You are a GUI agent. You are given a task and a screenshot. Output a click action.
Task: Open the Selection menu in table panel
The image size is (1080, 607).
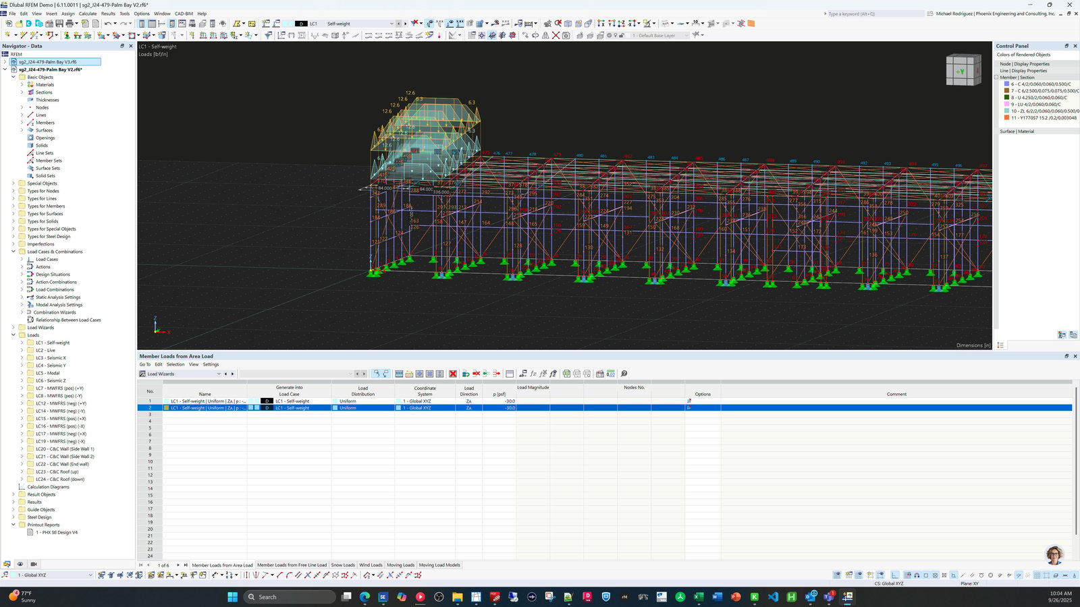click(175, 364)
